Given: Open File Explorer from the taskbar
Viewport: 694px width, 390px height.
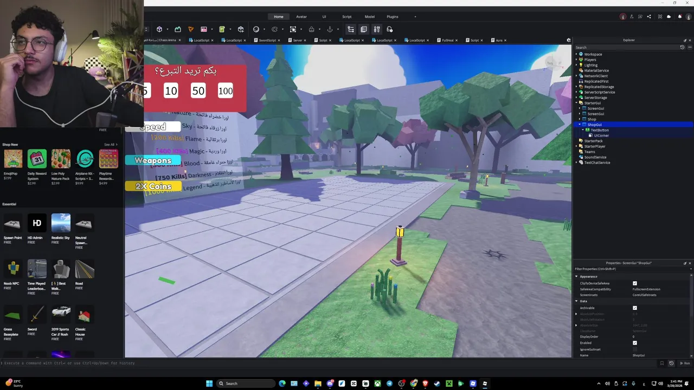Looking at the screenshot, I should pyautogui.click(x=318, y=383).
